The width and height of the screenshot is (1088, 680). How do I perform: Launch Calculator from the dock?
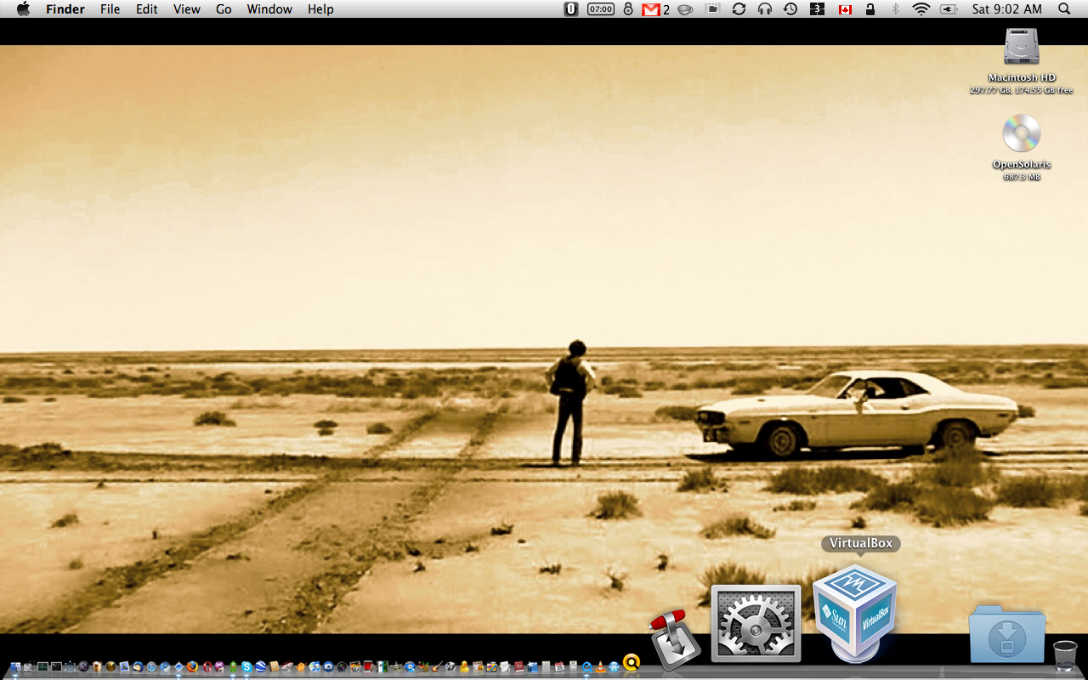546,666
